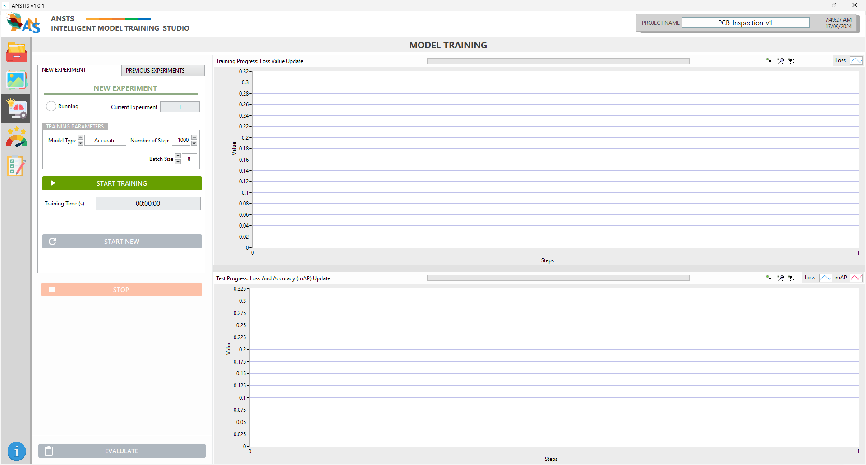Click TRAINING PARAMETERS header label
Viewport: 866px width, 465px height.
[x=75, y=127]
